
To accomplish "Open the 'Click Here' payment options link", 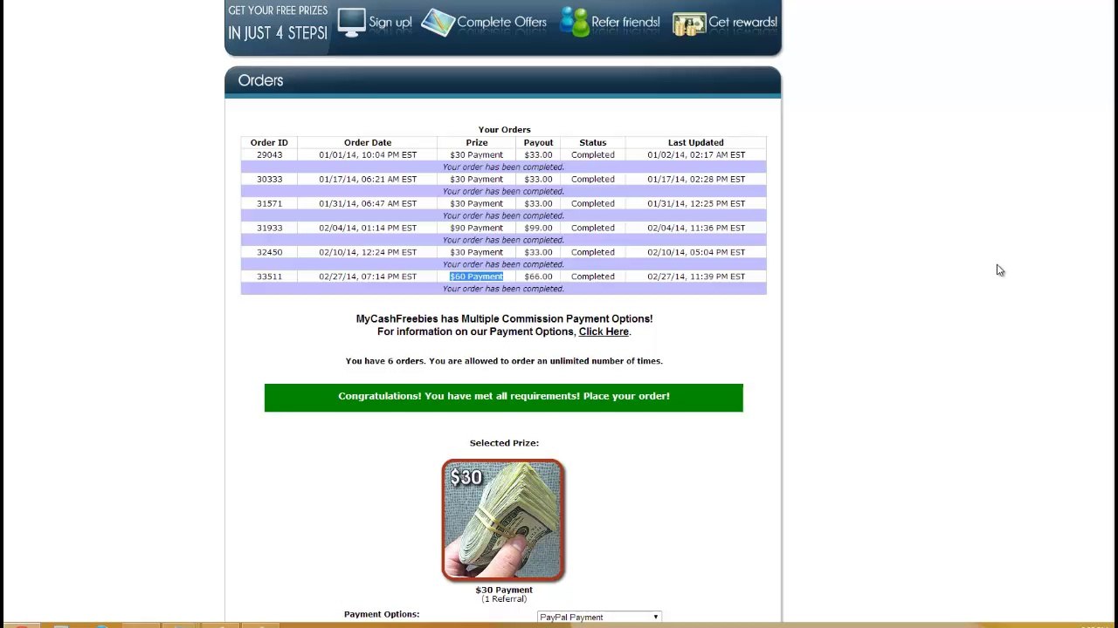I will click(x=604, y=331).
